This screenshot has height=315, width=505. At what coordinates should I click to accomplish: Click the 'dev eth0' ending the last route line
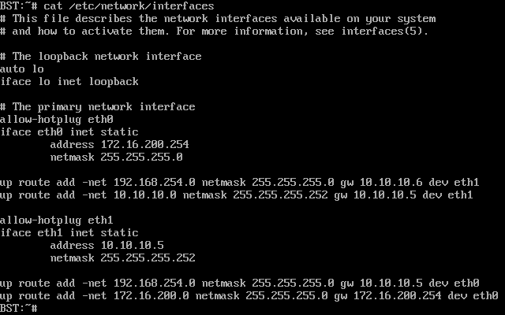[x=473, y=295]
